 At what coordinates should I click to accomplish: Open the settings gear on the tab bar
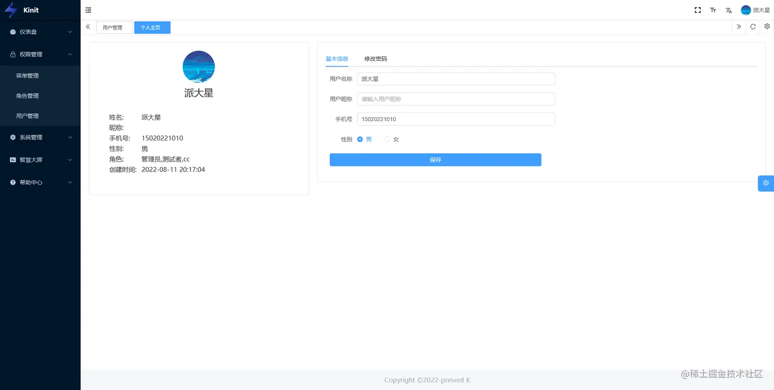click(766, 27)
